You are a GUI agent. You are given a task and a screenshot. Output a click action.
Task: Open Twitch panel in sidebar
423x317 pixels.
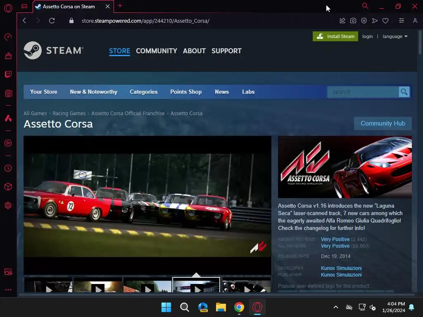pos(8,74)
